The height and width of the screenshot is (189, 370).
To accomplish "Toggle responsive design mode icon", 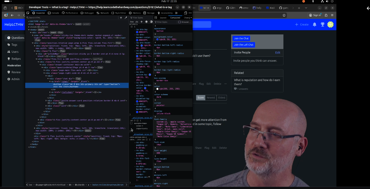I will click(x=185, y=13).
